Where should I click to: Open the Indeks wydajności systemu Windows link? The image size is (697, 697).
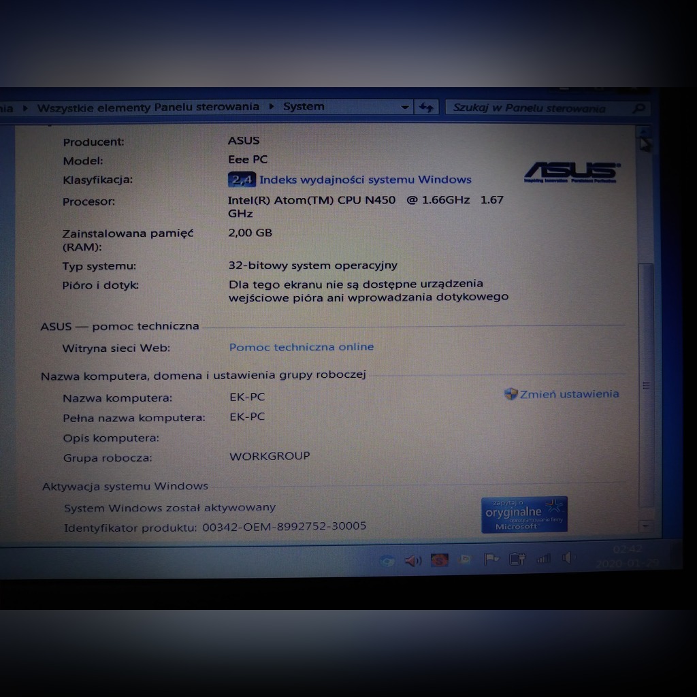point(365,180)
